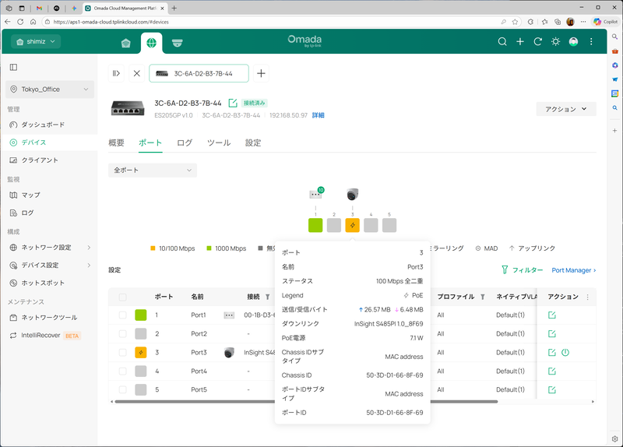
Task: Edit Port5 row action icon
Action: (x=552, y=390)
